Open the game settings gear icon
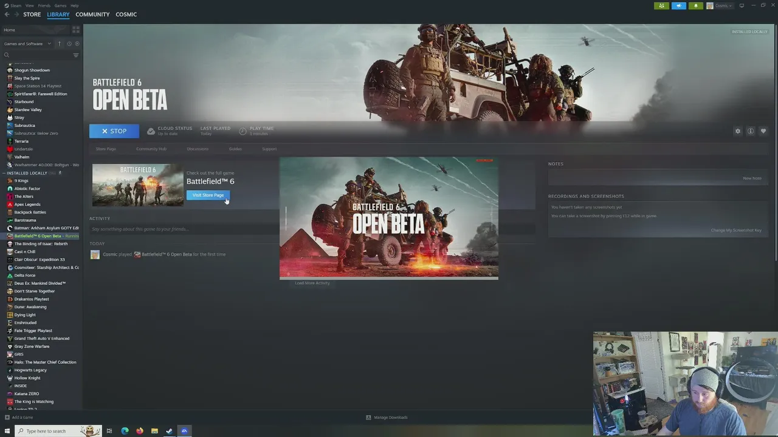Image resolution: width=778 pixels, height=437 pixels. (738, 131)
